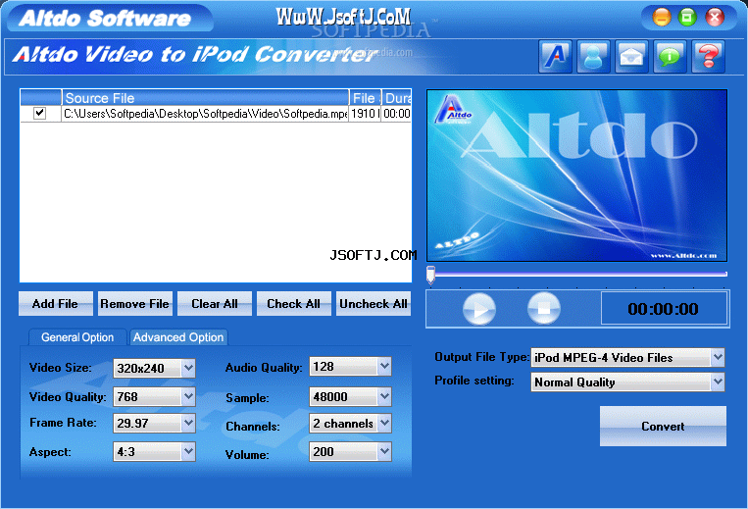Uncheck the Softpedia.mpg source file checkbox
Viewport: 748px width, 509px height.
click(x=39, y=114)
